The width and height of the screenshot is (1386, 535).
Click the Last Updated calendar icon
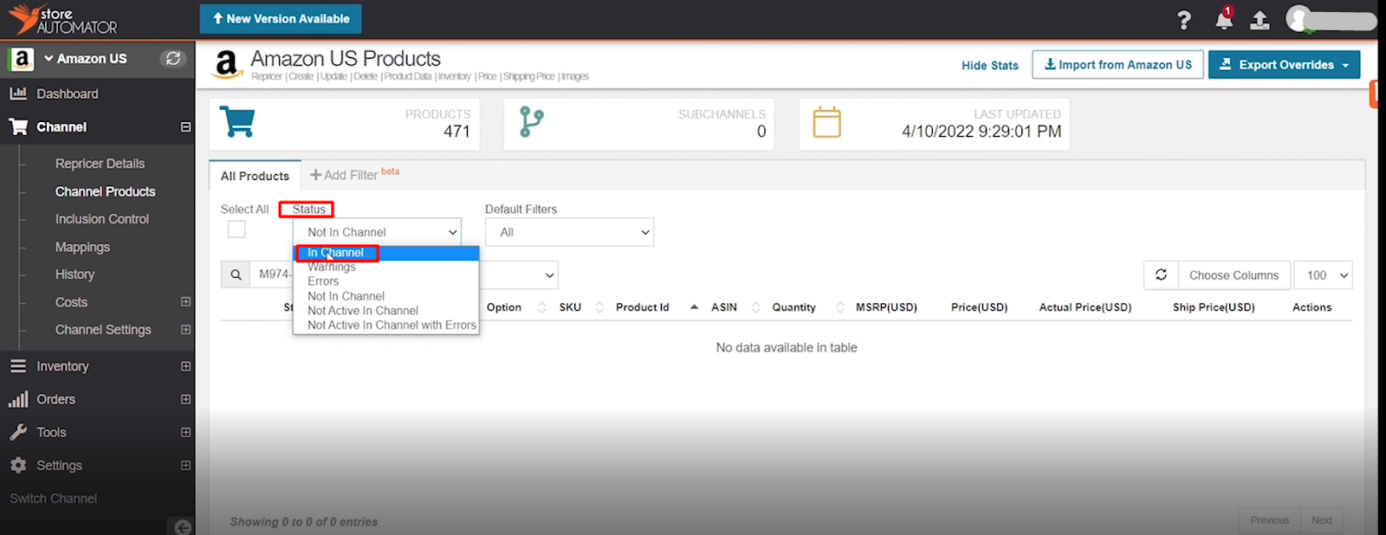[826, 122]
